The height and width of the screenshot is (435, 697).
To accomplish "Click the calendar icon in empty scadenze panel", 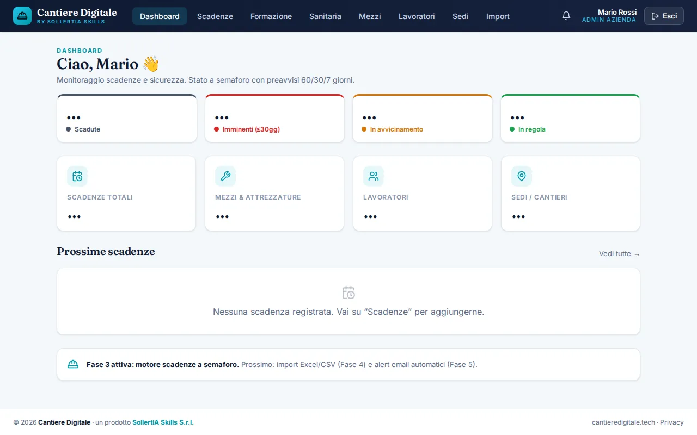I will click(348, 293).
